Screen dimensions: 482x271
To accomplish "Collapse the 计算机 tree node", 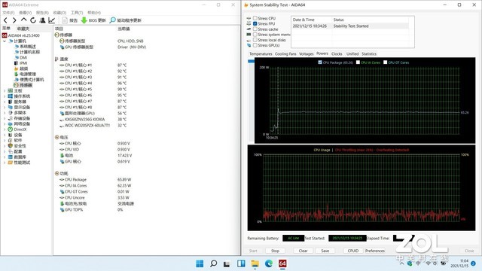I will click(5, 41).
